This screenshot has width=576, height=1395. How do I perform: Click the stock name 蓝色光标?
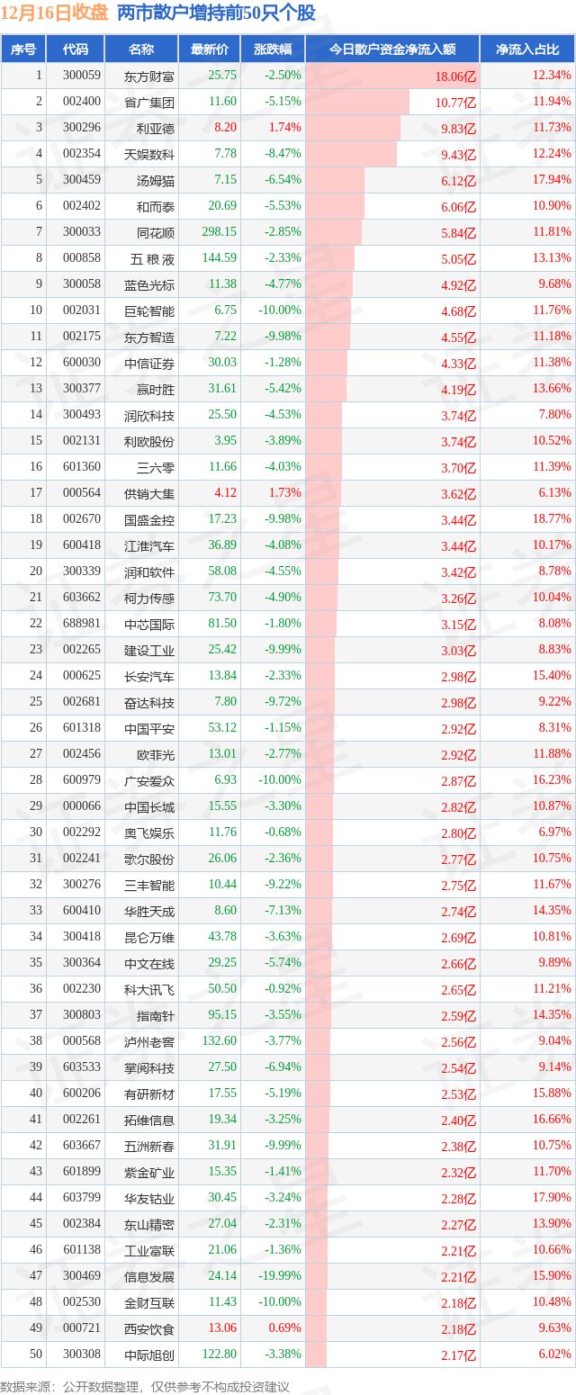[149, 284]
